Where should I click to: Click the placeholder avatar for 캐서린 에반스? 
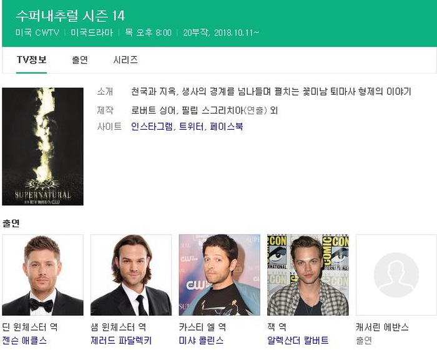tap(396, 275)
